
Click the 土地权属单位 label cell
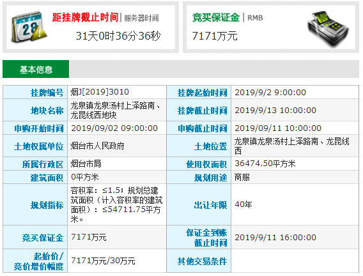point(35,146)
